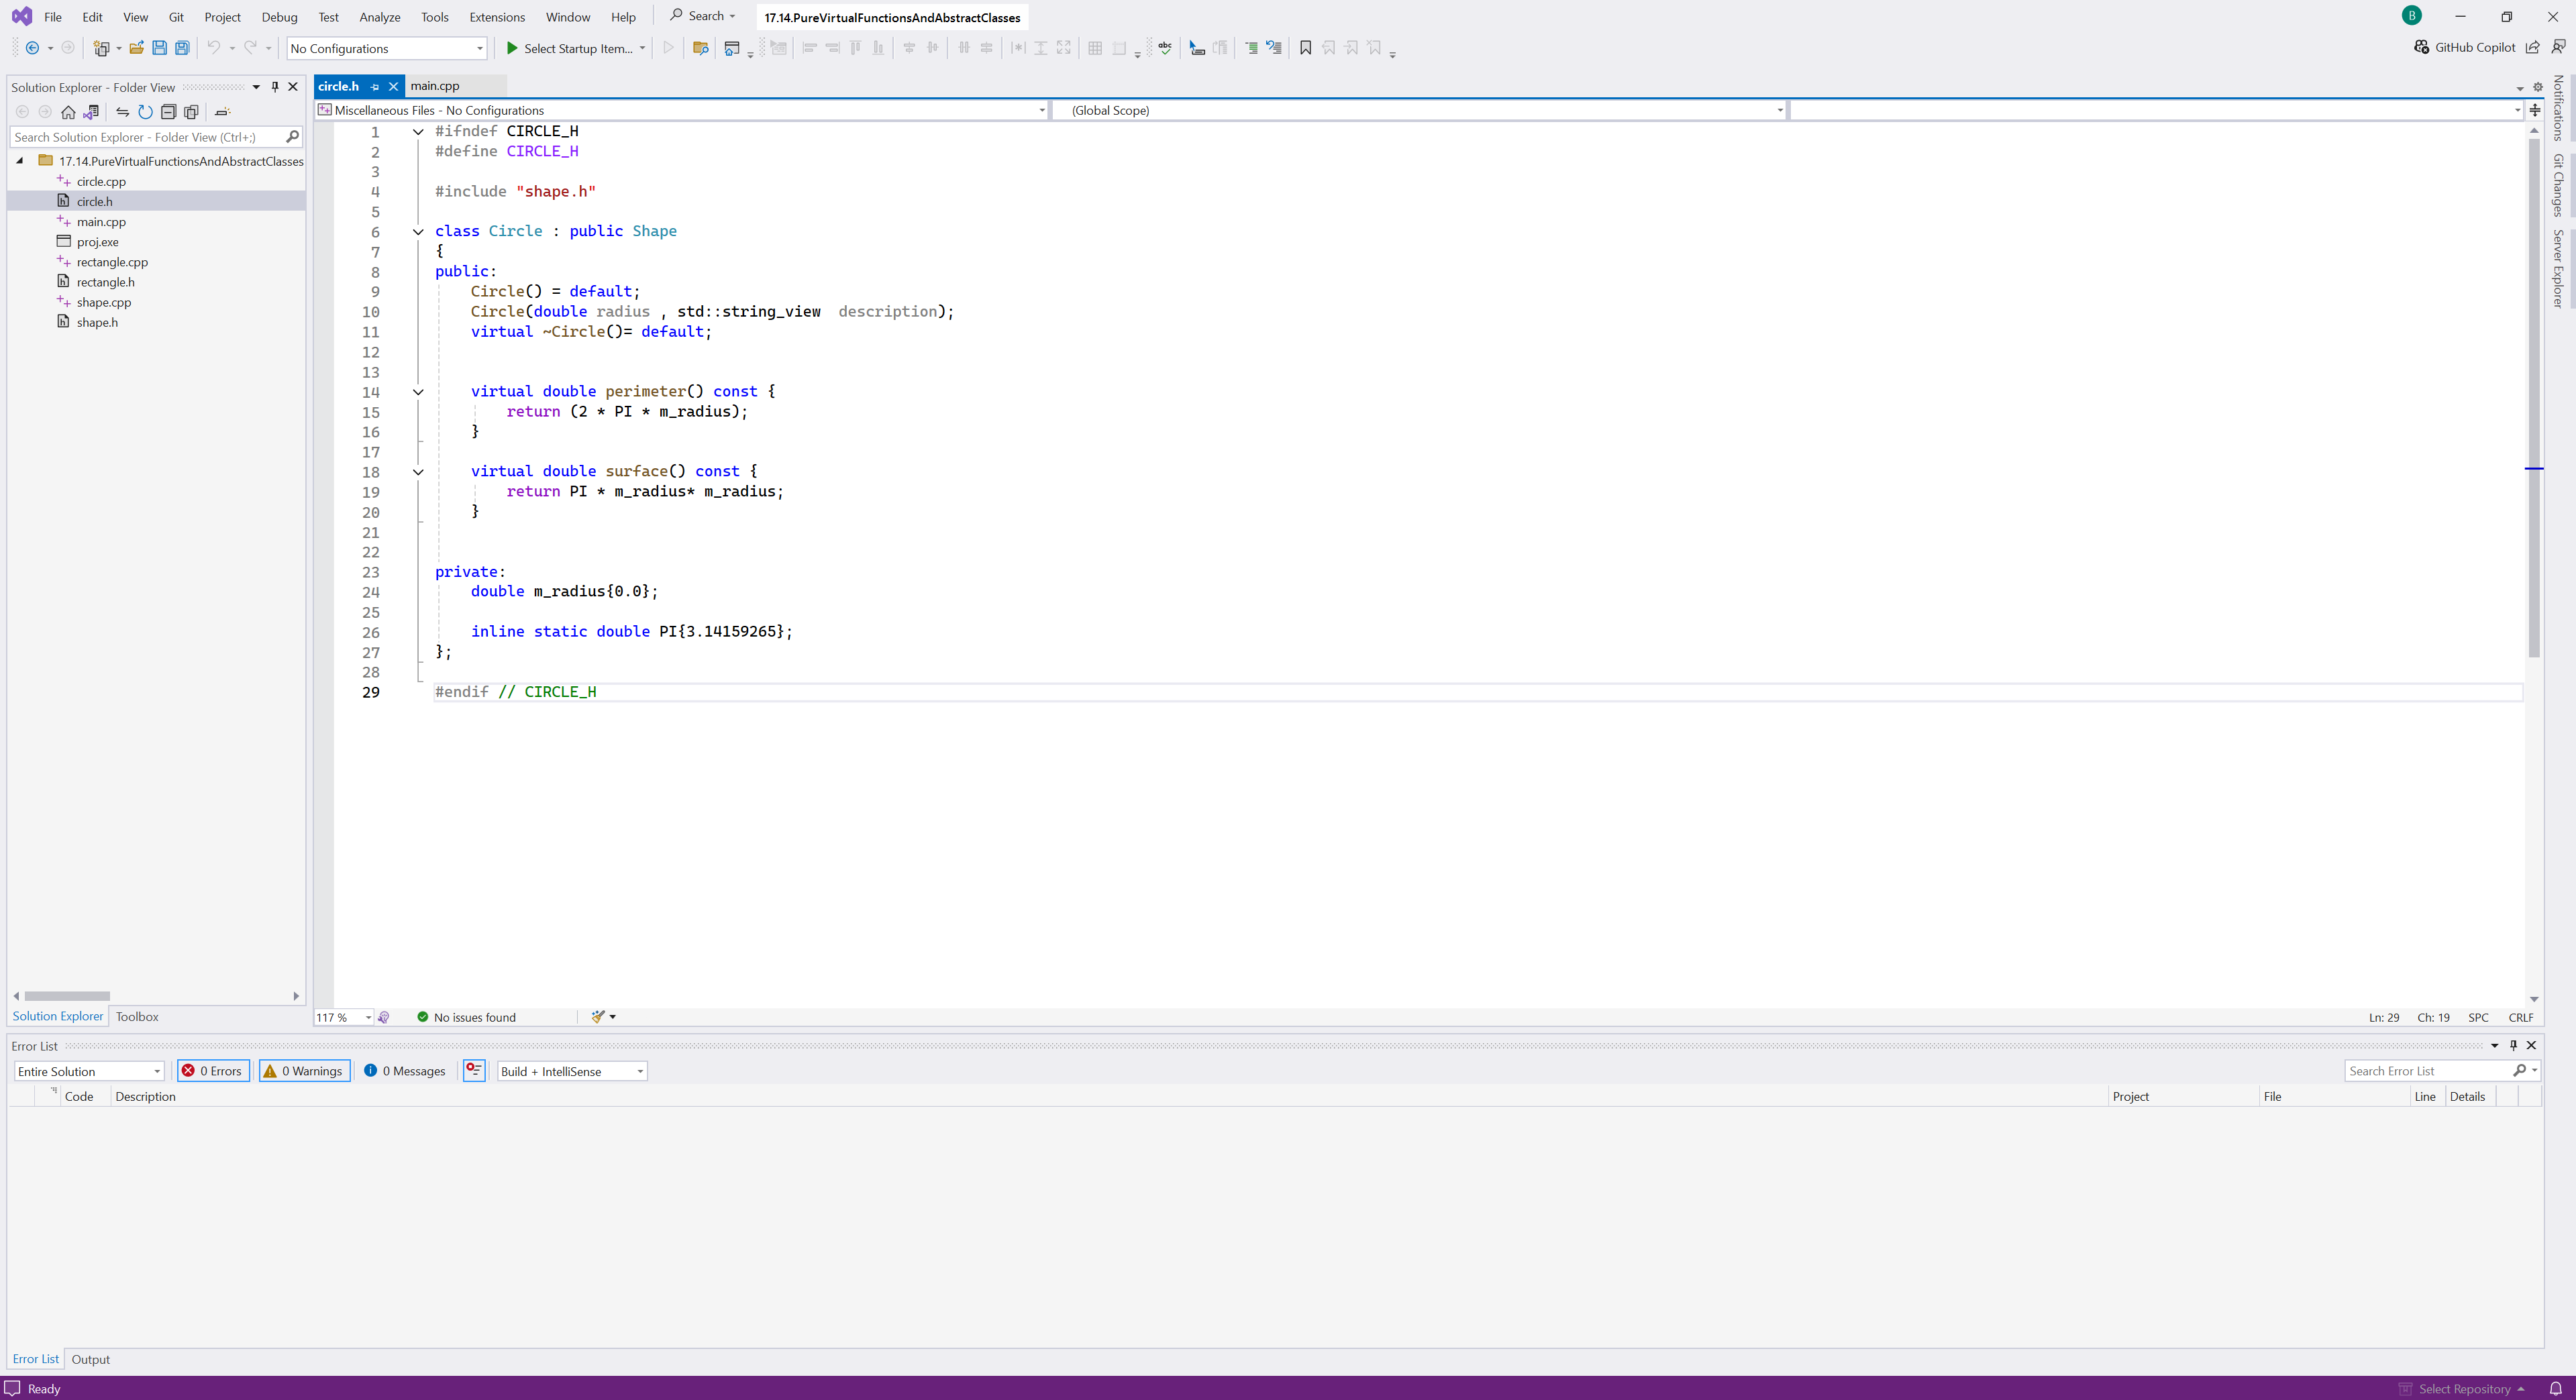Switch to the Toolbox tab

pos(137,1016)
